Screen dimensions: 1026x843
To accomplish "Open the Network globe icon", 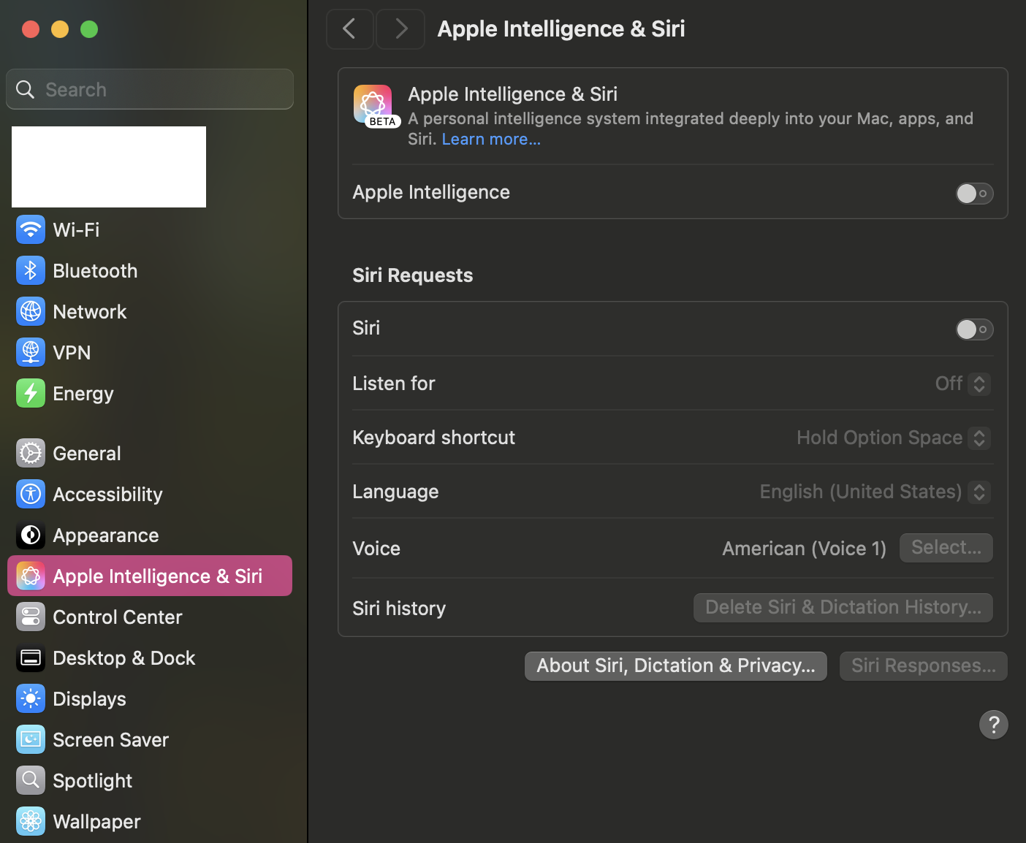I will pyautogui.click(x=31, y=312).
